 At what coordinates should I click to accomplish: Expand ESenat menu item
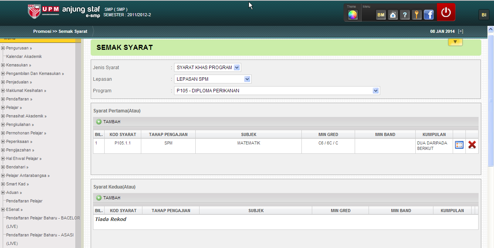[14, 210]
